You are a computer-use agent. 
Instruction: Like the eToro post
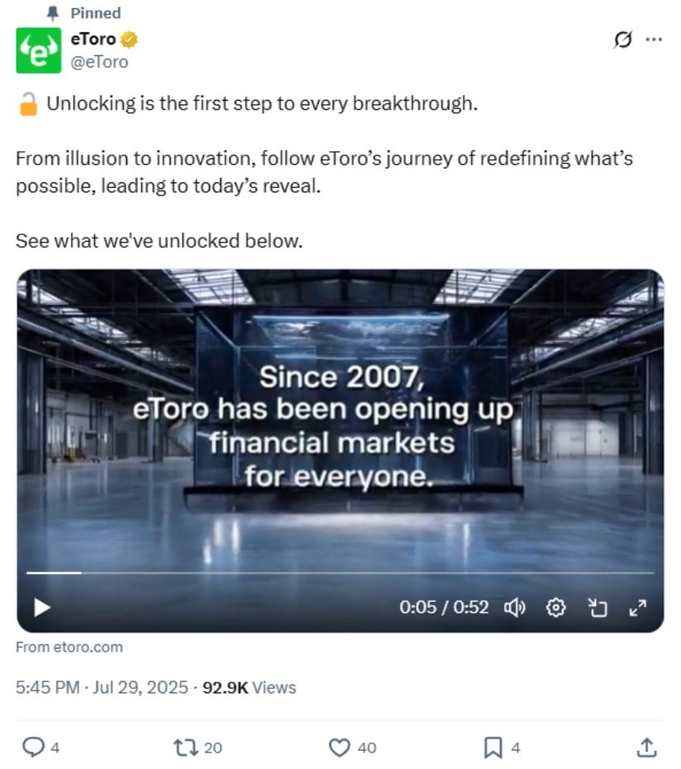(x=339, y=748)
